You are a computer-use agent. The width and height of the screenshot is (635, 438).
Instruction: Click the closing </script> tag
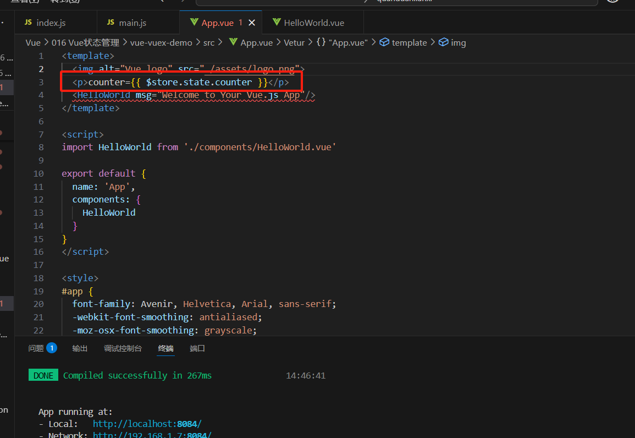click(x=85, y=252)
